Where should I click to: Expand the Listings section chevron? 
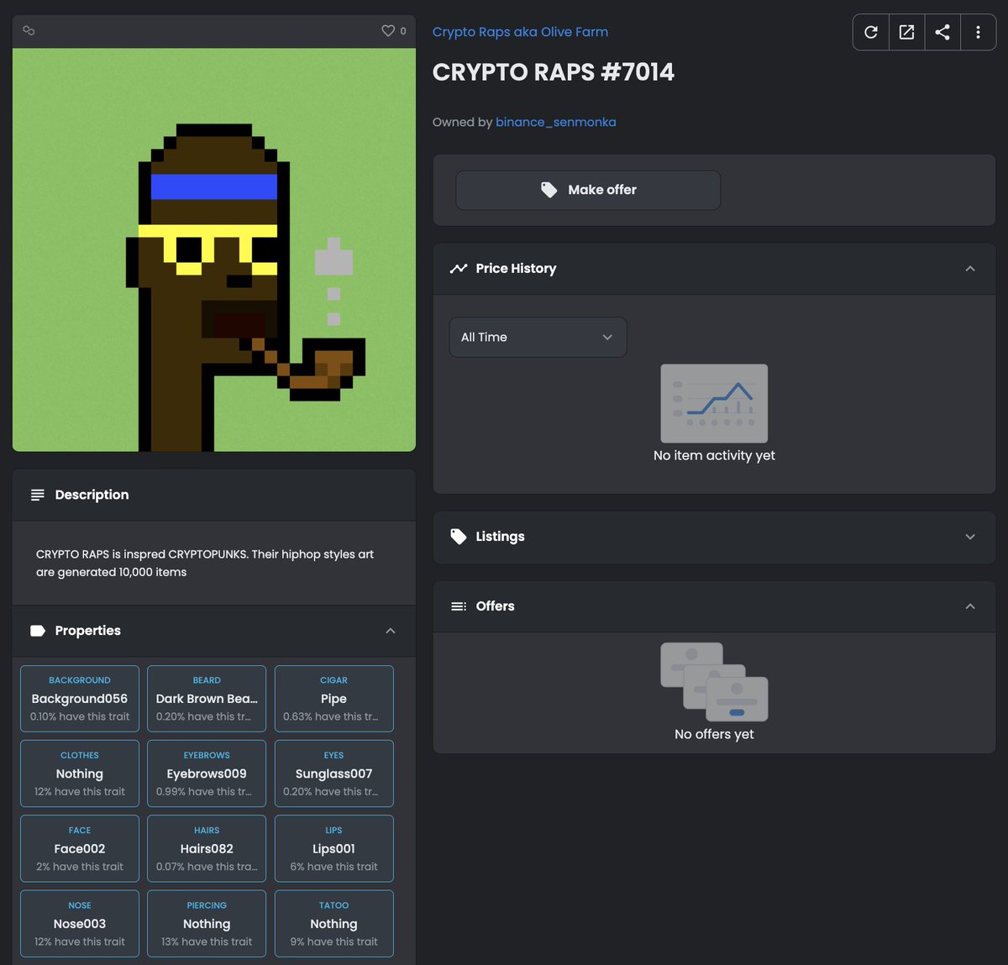(x=970, y=537)
